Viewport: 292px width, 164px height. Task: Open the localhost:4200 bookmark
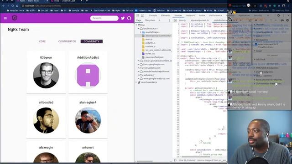coord(100,10)
